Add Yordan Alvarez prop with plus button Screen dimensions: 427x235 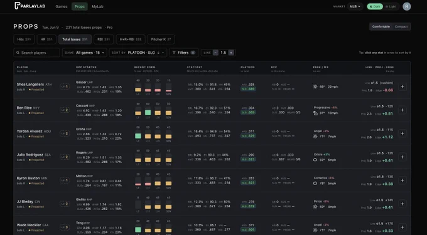pos(403,133)
